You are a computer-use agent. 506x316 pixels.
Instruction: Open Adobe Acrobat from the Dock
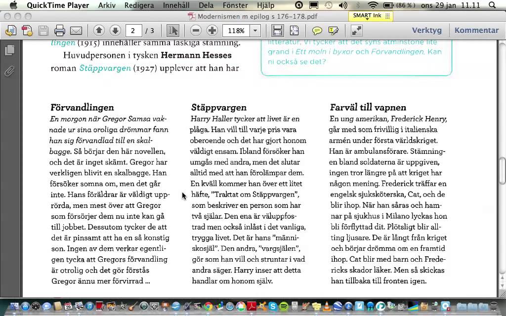(x=252, y=306)
